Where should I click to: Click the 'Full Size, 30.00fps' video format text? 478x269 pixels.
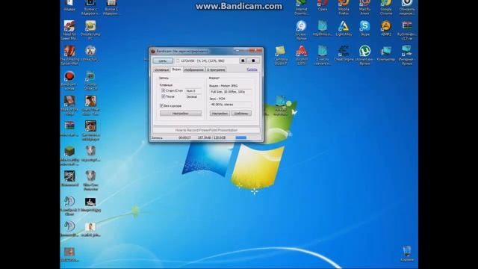pyautogui.click(x=227, y=92)
